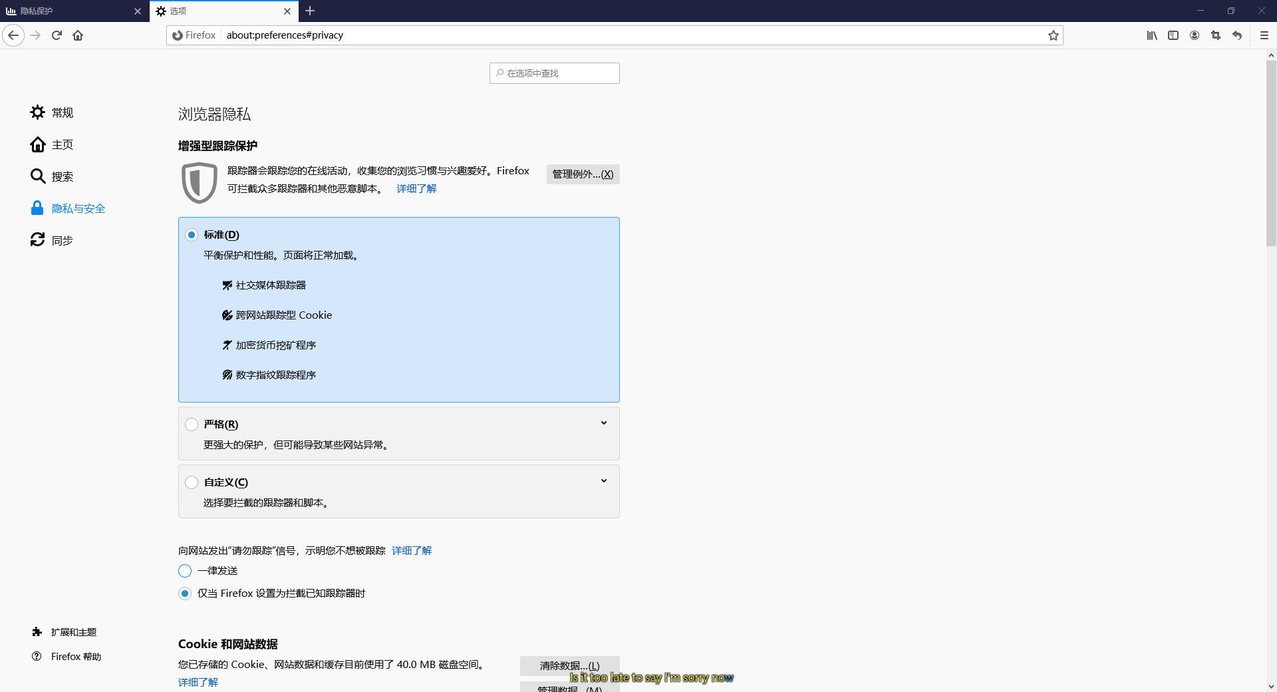Open the Firefox account icon
Image resolution: width=1277 pixels, height=692 pixels.
point(1194,35)
